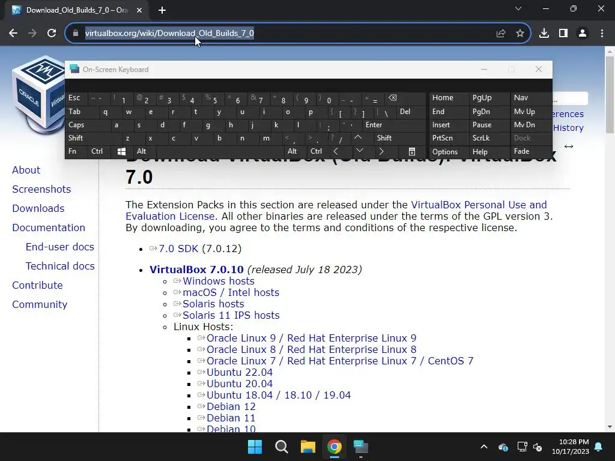Show hidden system tray icons
This screenshot has width=615, height=461.
(x=484, y=447)
